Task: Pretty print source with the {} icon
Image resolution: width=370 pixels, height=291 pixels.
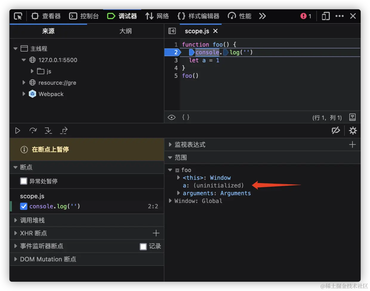Action: [x=186, y=117]
